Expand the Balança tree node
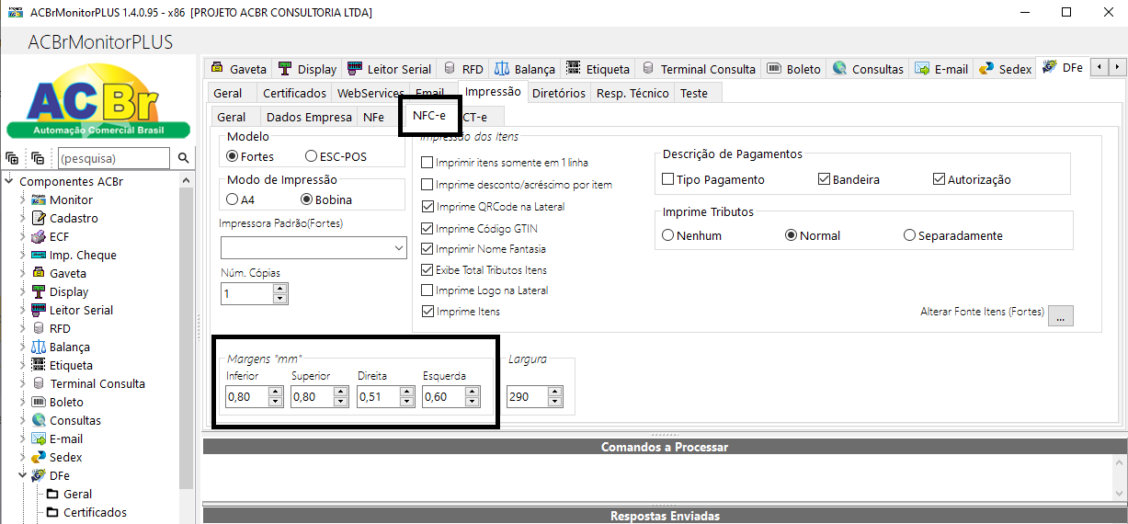 click(24, 347)
